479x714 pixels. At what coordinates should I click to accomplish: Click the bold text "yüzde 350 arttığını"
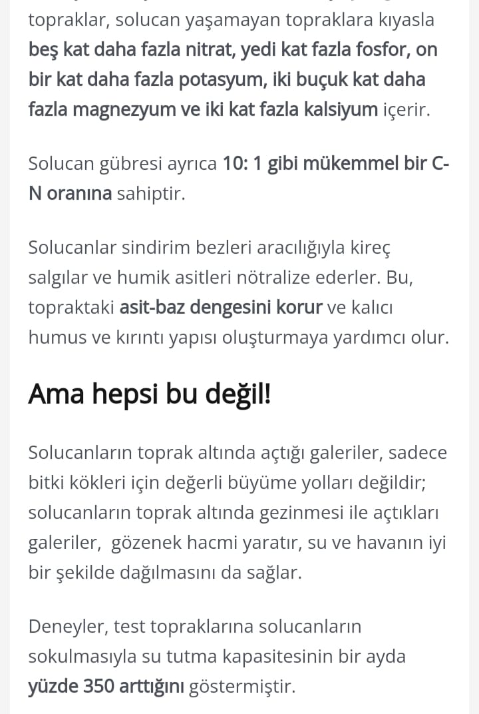pos(106,687)
